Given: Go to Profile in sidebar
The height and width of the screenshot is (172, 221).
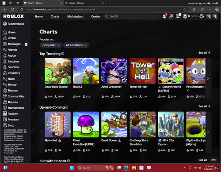Looking at the screenshot, I should (x=9, y=38).
